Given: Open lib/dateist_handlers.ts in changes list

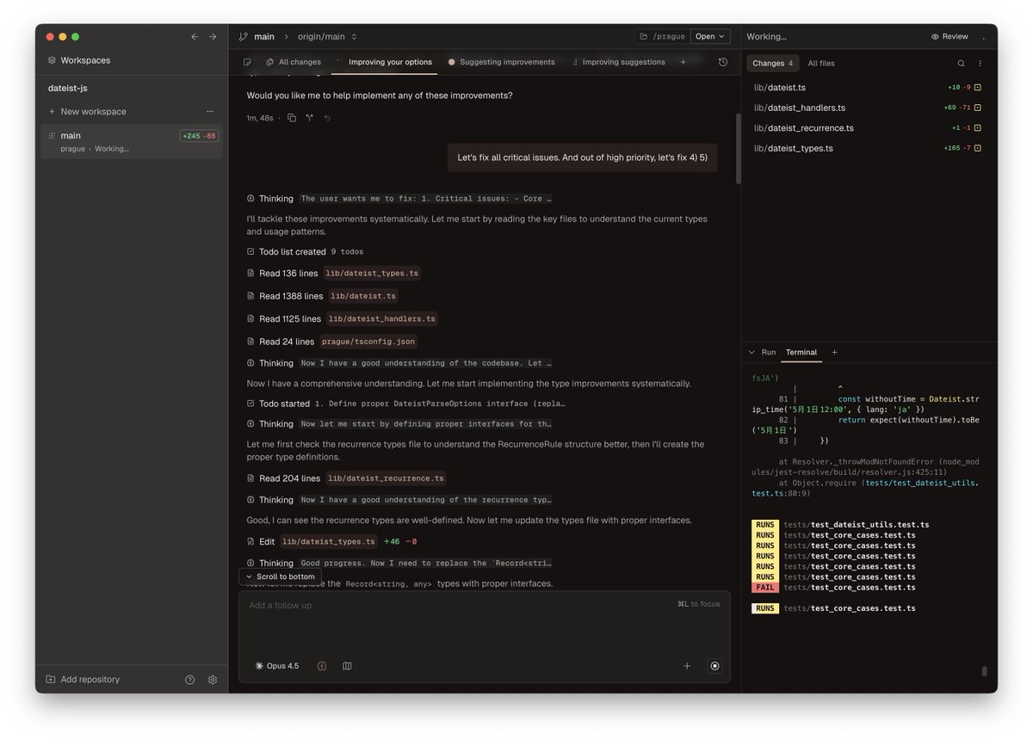Looking at the screenshot, I should 800,108.
